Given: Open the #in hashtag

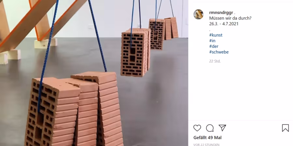Looking at the screenshot, I should 212,41.
